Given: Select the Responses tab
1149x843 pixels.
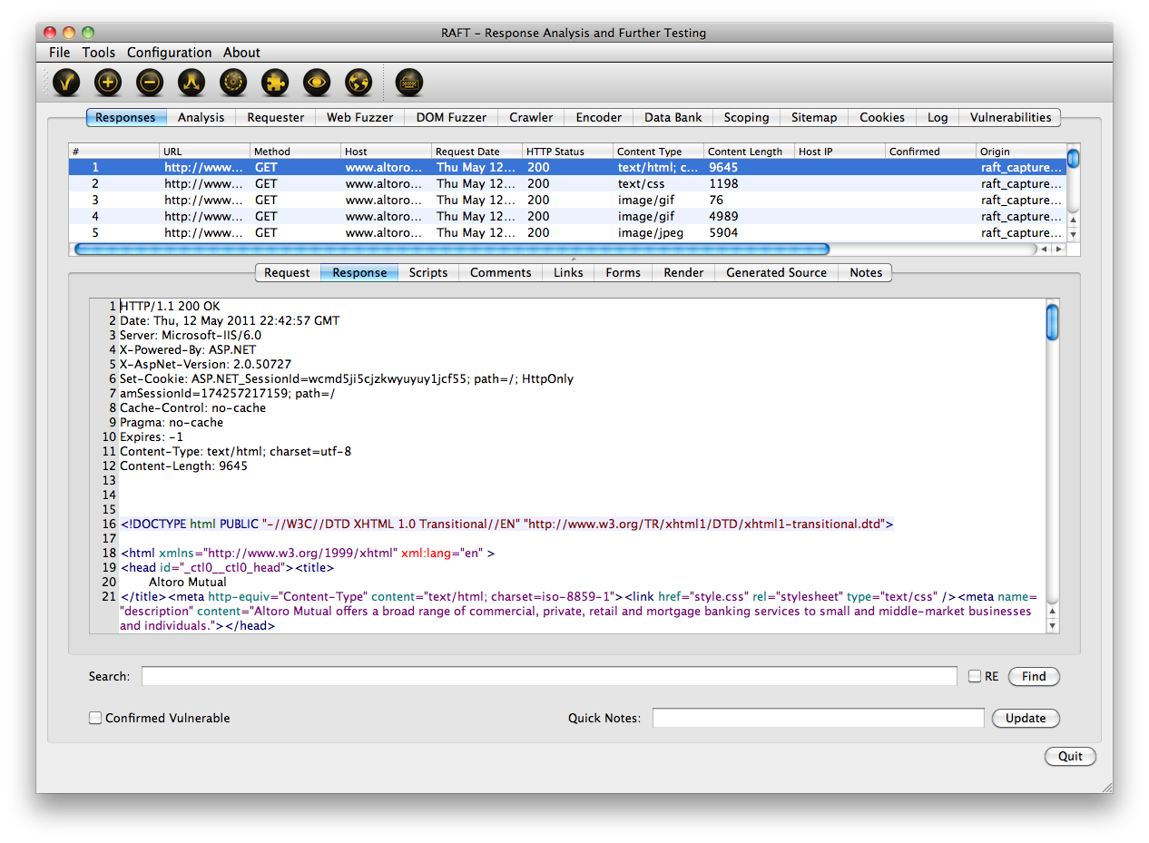Looking at the screenshot, I should pos(126,117).
